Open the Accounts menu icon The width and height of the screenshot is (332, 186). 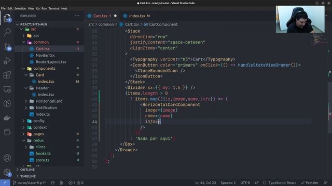[x=7, y=158]
